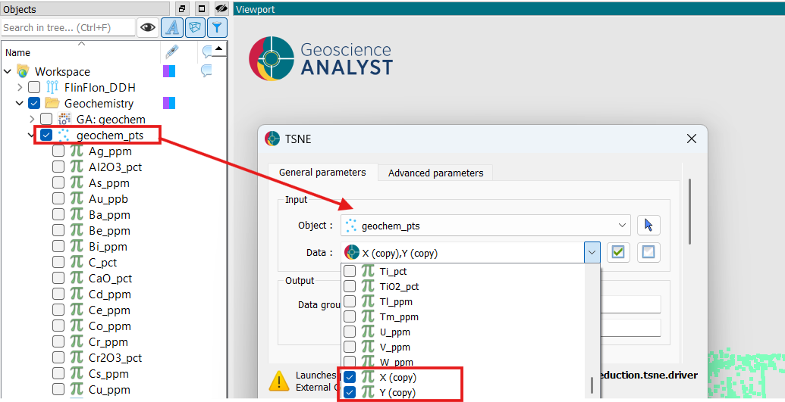Image resolution: width=785 pixels, height=402 pixels.
Task: Click the Data group name input field
Action: 630,304
